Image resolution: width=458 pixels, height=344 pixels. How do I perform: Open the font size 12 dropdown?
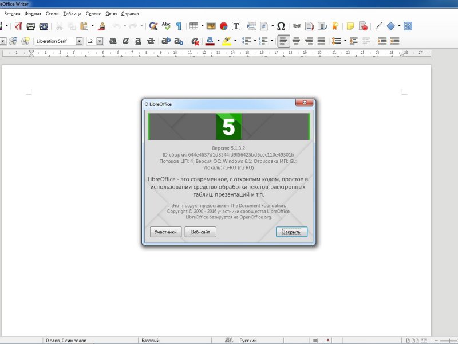[100, 41]
